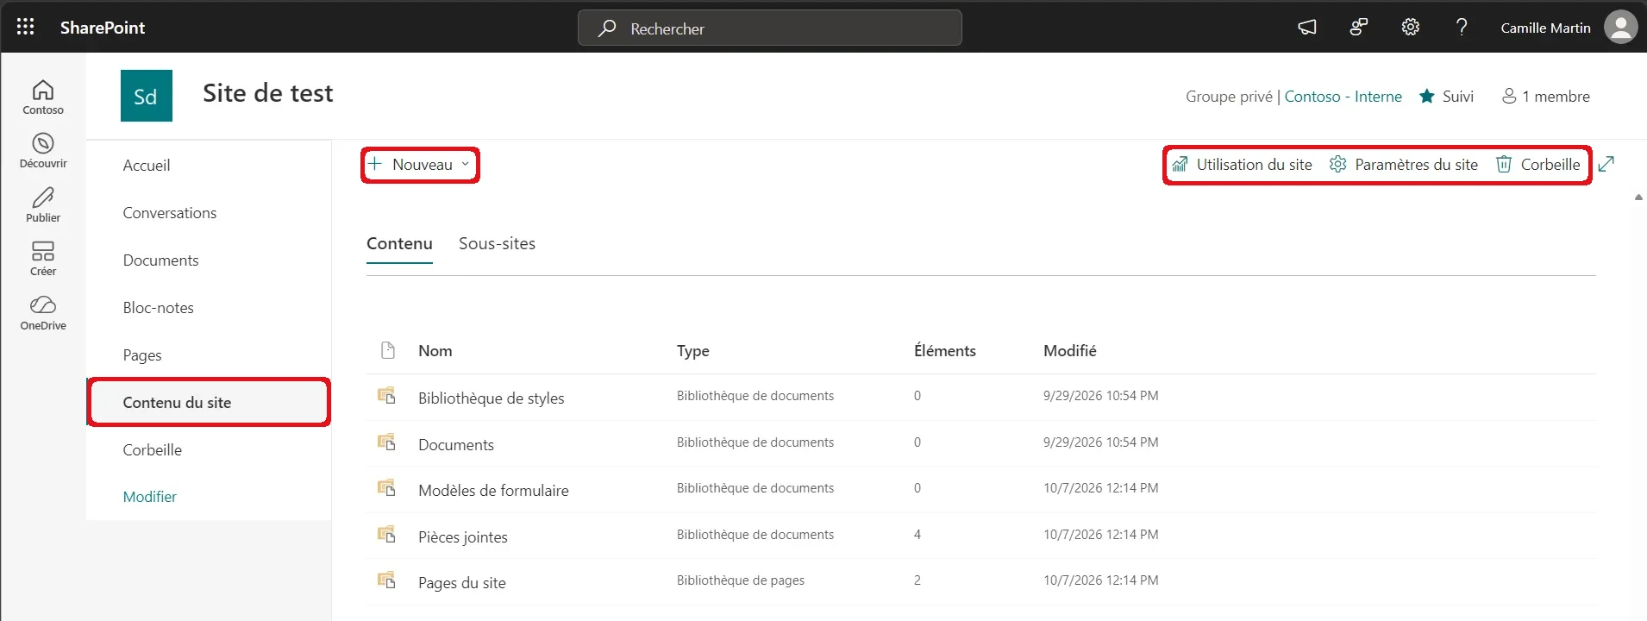Open Créer in the app bar
This screenshot has width=1647, height=621.
click(x=43, y=259)
